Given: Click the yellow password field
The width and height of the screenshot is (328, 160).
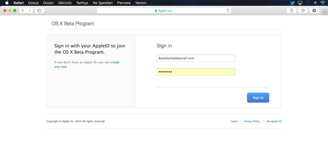Looking at the screenshot, I should (x=196, y=72).
